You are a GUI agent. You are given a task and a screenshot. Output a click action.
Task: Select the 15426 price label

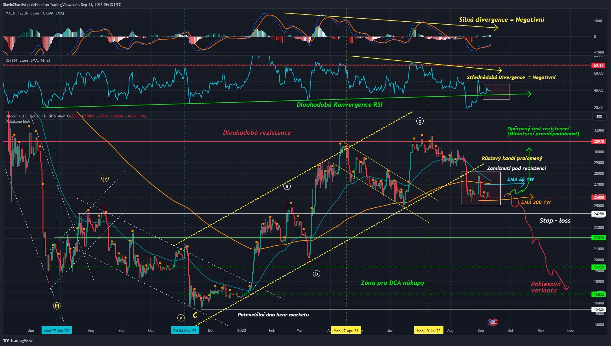pyautogui.click(x=599, y=309)
